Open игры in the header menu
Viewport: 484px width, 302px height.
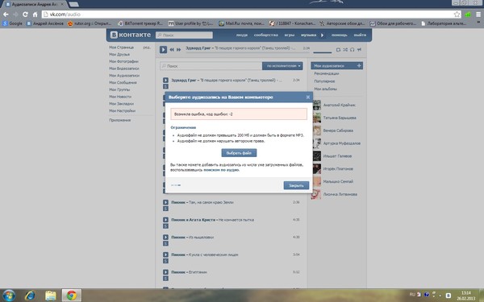[290, 35]
